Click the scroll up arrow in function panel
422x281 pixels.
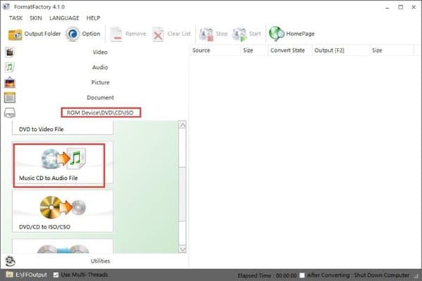coord(182,125)
